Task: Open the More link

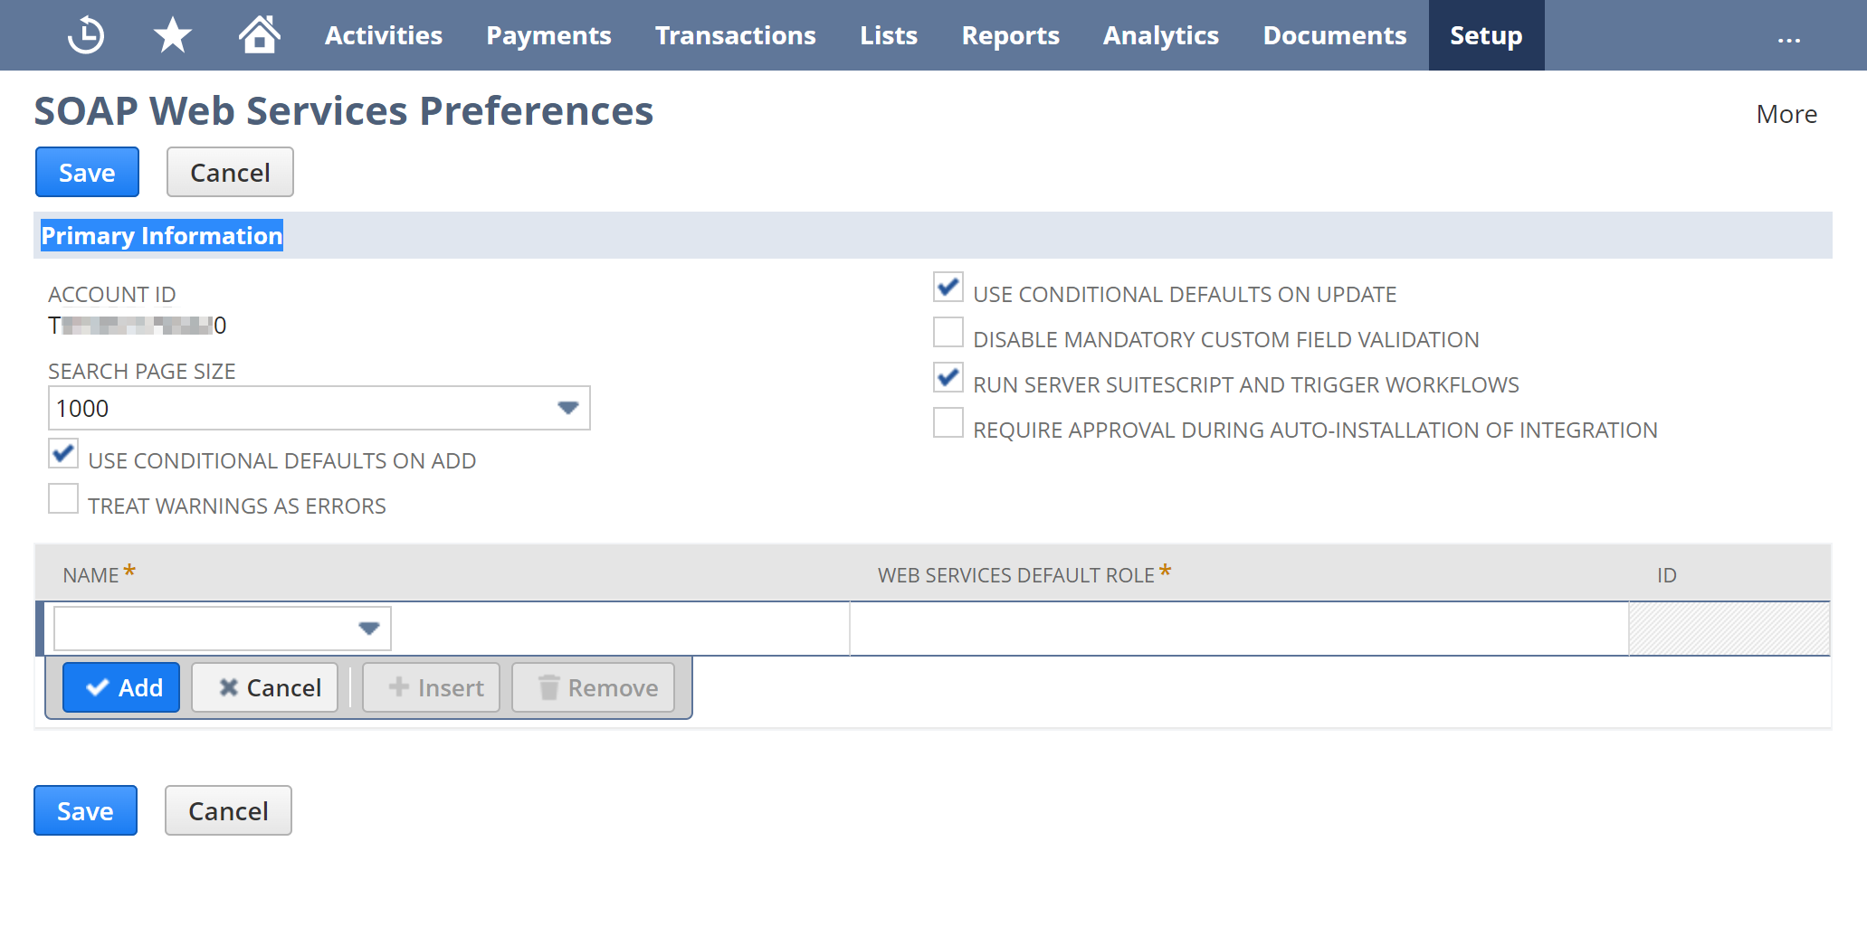Action: (1786, 114)
